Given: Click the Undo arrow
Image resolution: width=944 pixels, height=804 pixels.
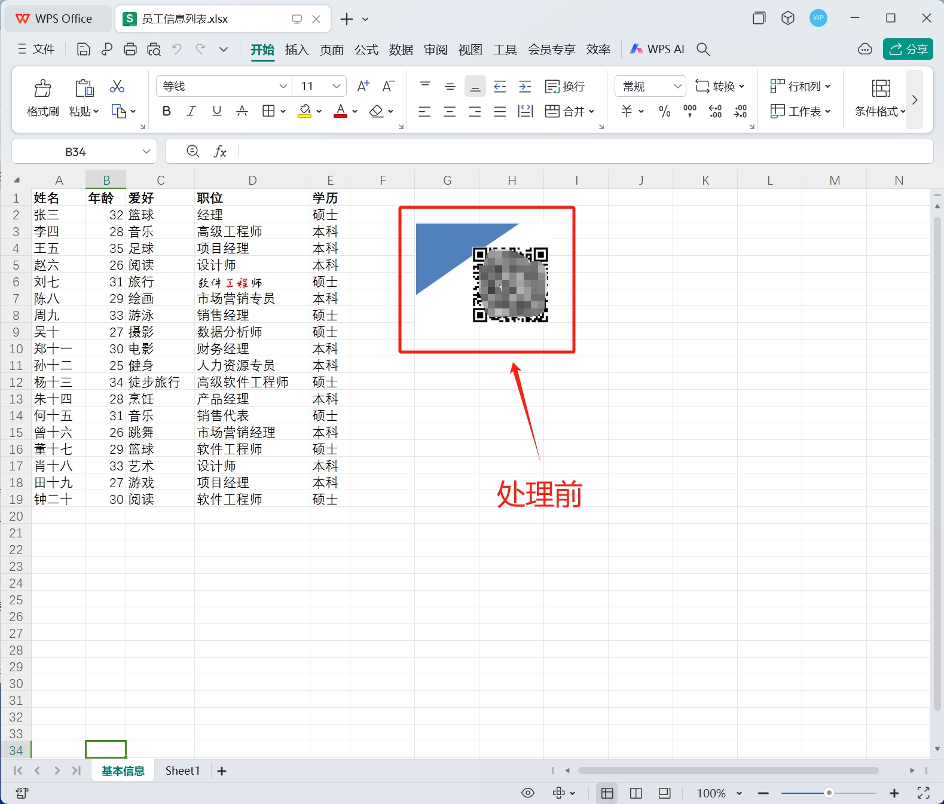Looking at the screenshot, I should [x=177, y=49].
